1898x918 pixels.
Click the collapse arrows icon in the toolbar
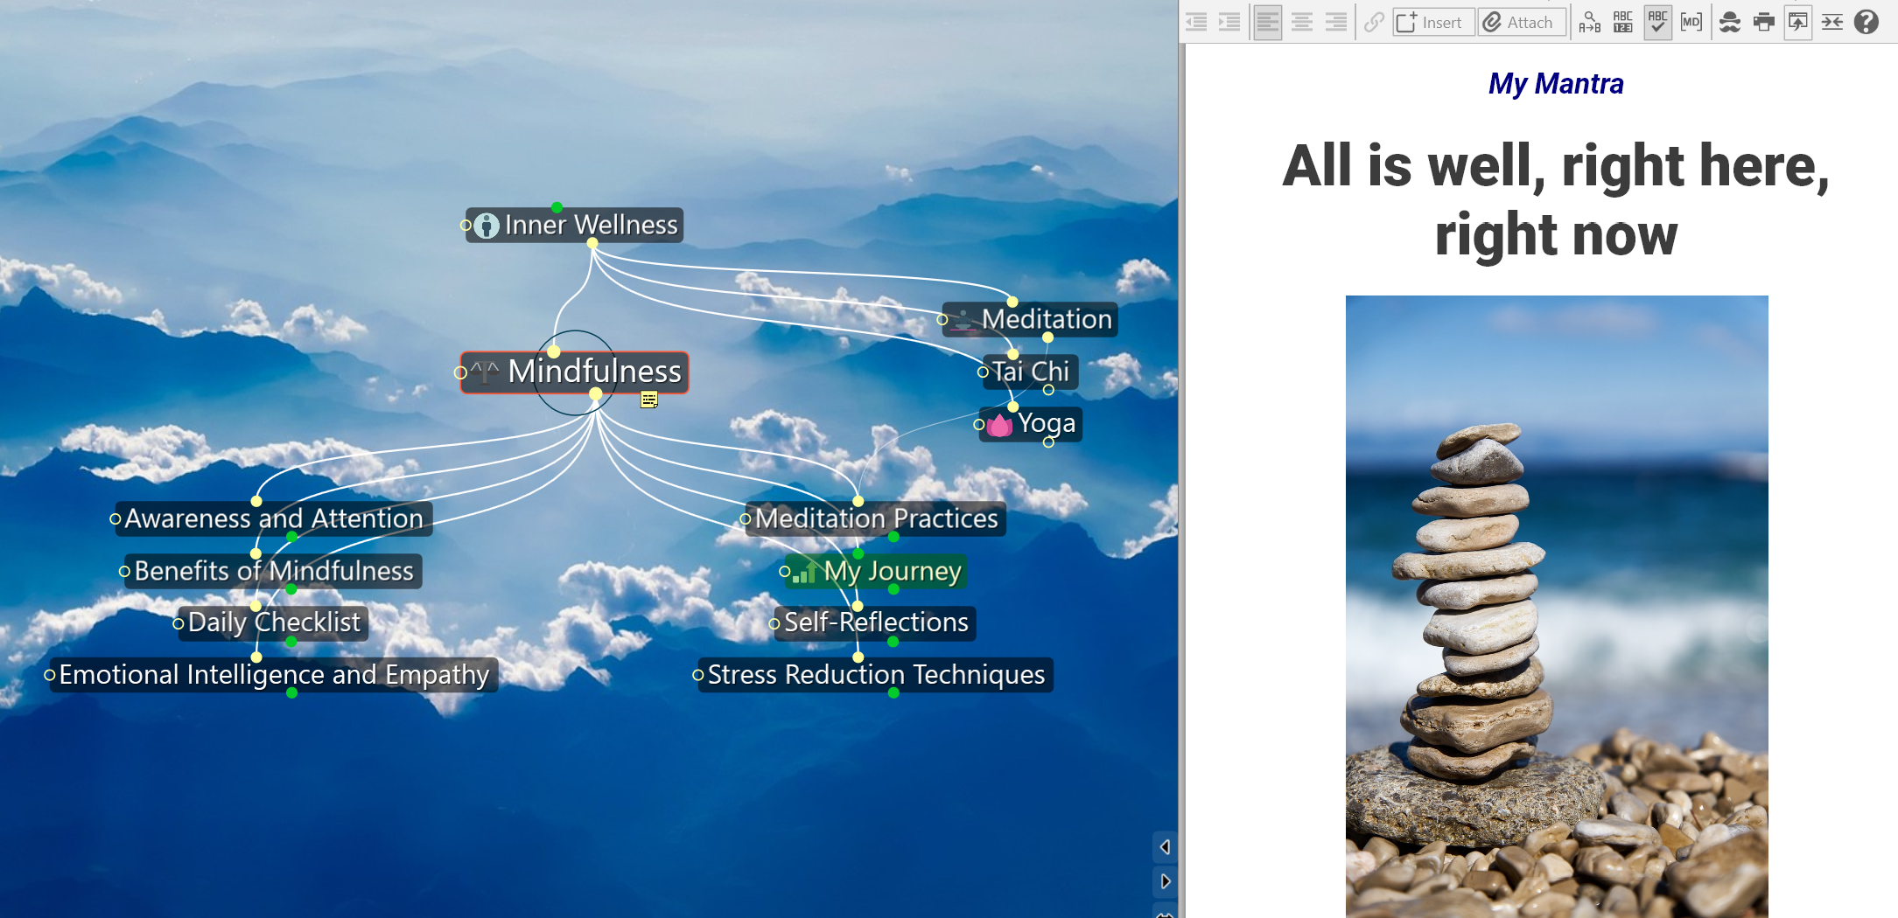[1831, 23]
